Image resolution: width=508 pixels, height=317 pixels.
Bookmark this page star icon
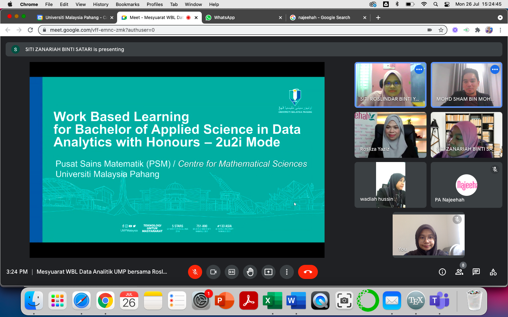tap(441, 30)
